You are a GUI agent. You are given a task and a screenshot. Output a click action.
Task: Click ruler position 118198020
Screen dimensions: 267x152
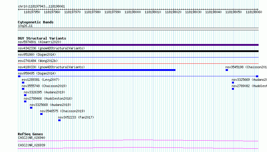point(173,12)
